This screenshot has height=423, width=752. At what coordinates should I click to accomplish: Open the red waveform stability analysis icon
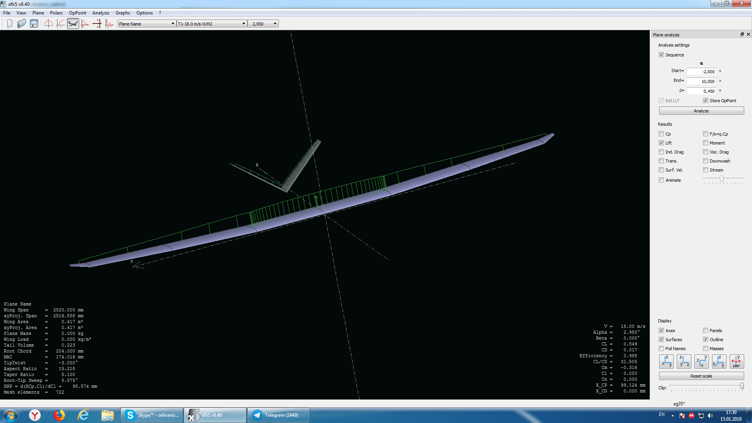click(109, 24)
